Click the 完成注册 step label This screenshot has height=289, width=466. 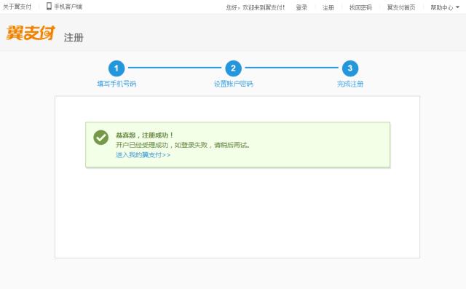(x=350, y=84)
